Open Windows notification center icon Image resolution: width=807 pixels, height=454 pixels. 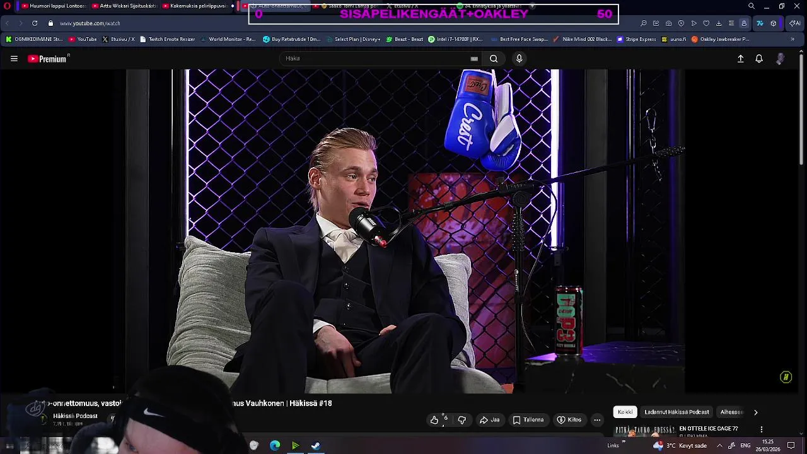791,445
